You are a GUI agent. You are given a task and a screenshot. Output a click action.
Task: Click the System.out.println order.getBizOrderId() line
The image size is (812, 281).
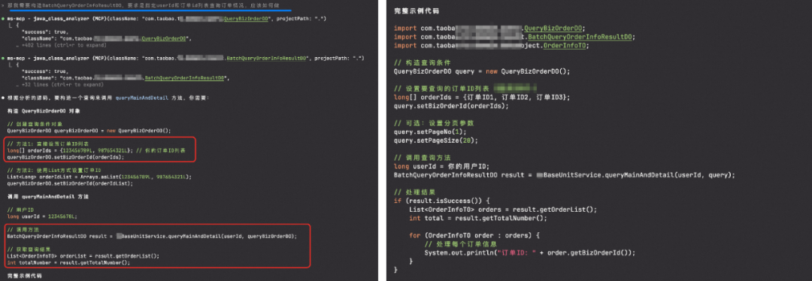529,252
